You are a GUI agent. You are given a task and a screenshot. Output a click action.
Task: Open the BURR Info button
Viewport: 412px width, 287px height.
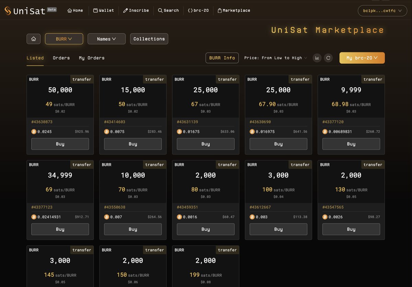click(222, 58)
